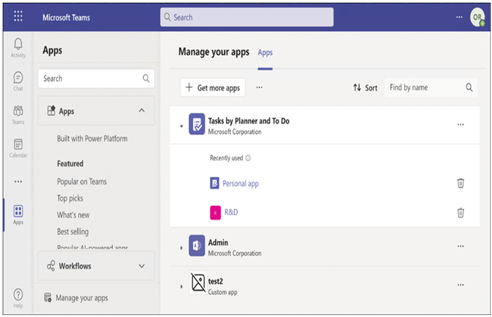492x317 pixels.
Task: Click the Admin app icon
Action: click(197, 246)
